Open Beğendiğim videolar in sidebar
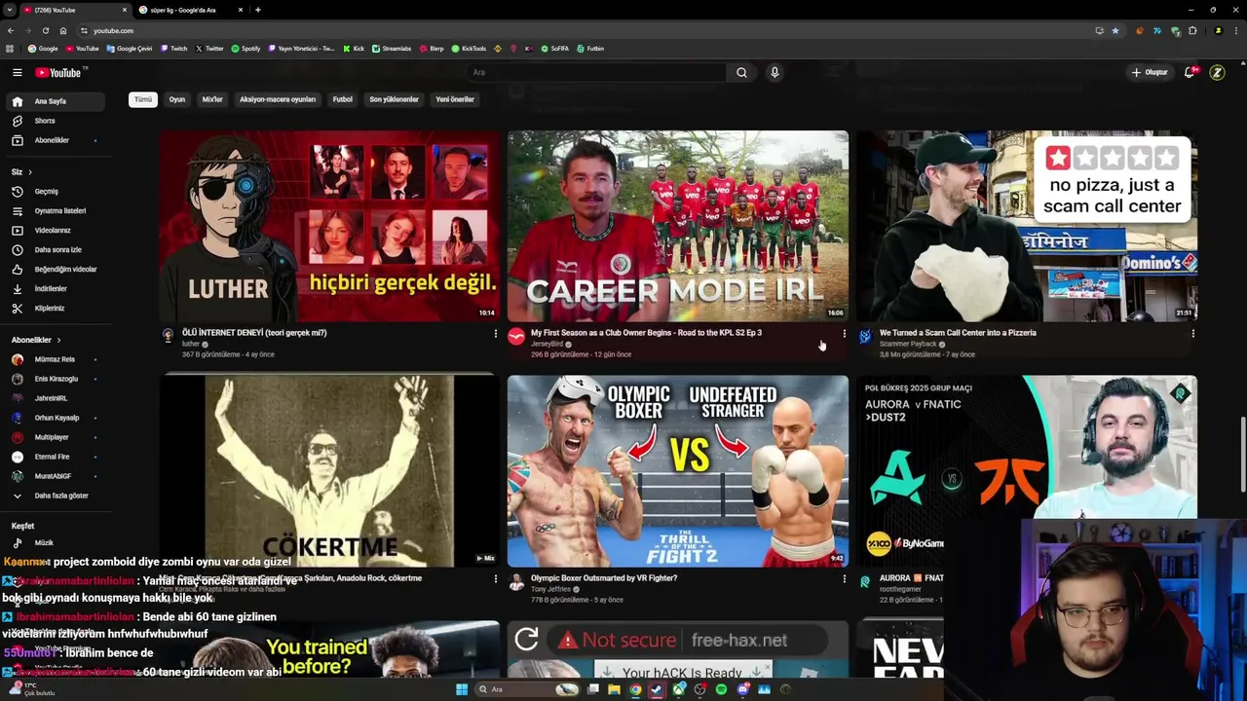This screenshot has width=1247, height=701. 55,269
